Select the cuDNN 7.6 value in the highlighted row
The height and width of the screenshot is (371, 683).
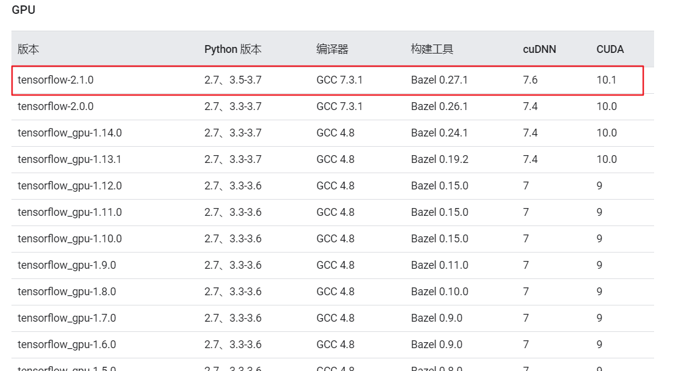tap(529, 79)
